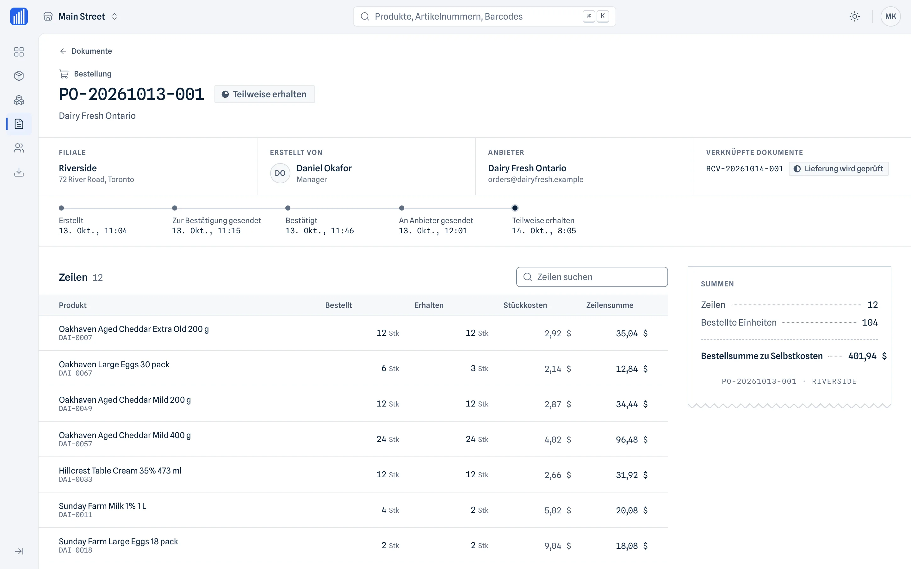Click the Teilweise erhalten status badge

pyautogui.click(x=264, y=94)
